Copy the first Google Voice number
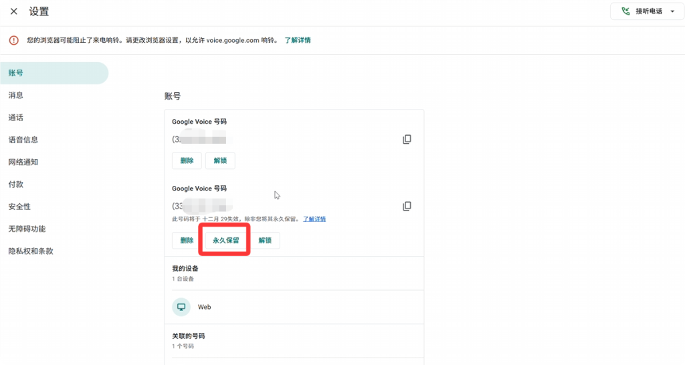Viewport: 685px width, 365px height. 407,139
